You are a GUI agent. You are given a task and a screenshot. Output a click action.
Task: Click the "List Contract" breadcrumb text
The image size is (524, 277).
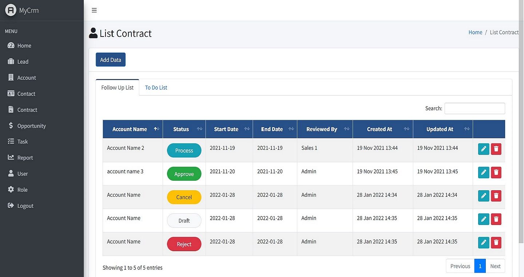tap(504, 32)
